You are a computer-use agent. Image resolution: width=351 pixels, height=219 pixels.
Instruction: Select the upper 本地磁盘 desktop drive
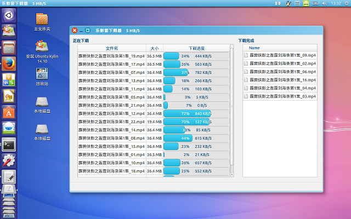point(42,105)
